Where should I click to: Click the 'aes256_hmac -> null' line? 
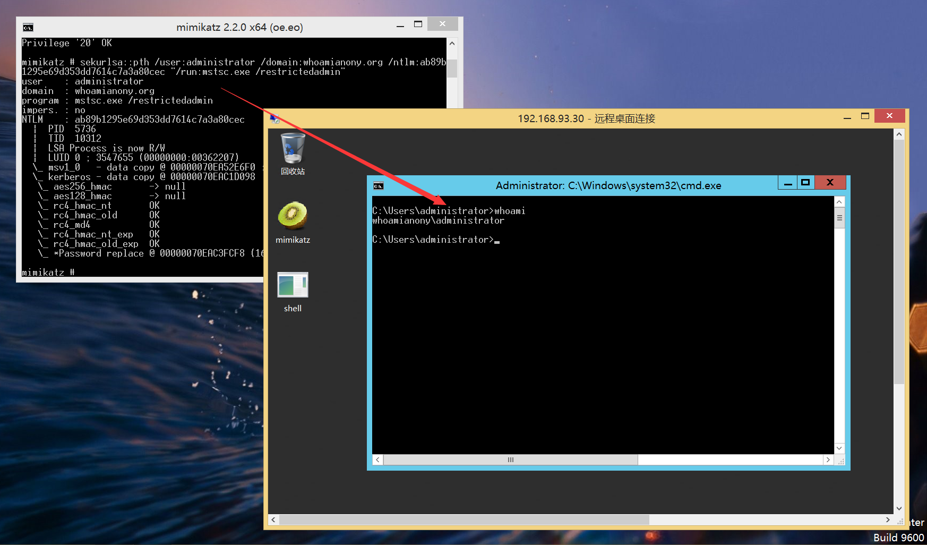point(112,186)
